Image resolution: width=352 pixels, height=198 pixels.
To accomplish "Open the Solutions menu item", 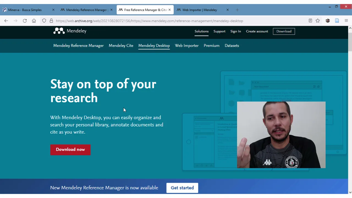I will point(202,31).
